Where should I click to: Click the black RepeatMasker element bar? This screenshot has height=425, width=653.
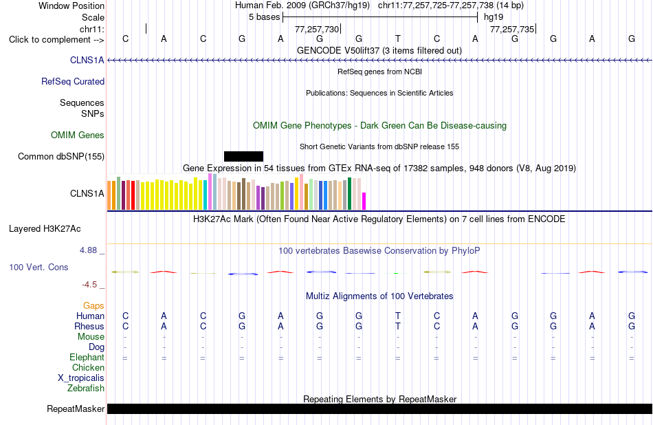(379, 408)
